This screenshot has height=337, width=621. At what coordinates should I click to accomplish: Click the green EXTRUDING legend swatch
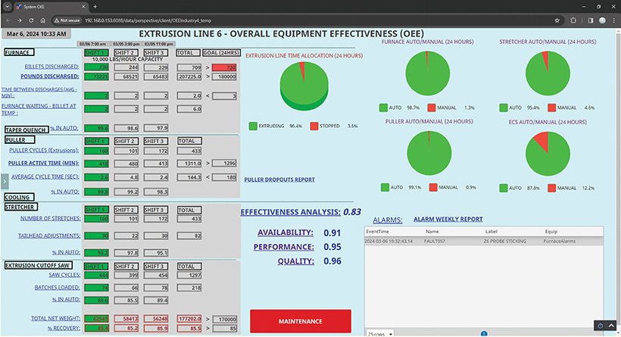coord(253,126)
